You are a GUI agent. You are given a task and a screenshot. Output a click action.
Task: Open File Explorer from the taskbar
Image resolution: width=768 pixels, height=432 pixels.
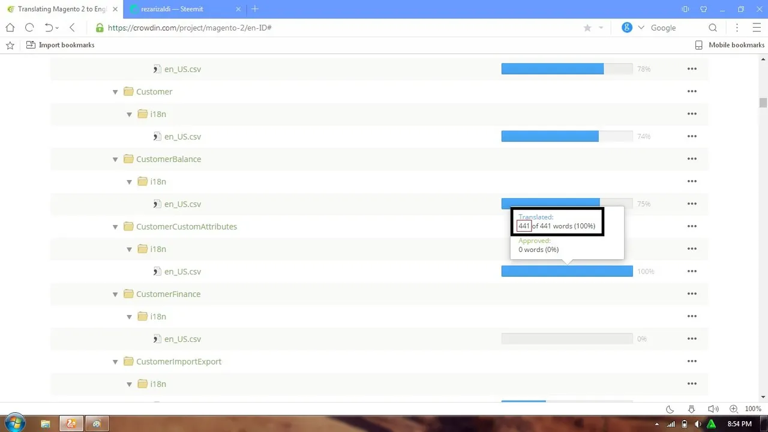point(46,424)
